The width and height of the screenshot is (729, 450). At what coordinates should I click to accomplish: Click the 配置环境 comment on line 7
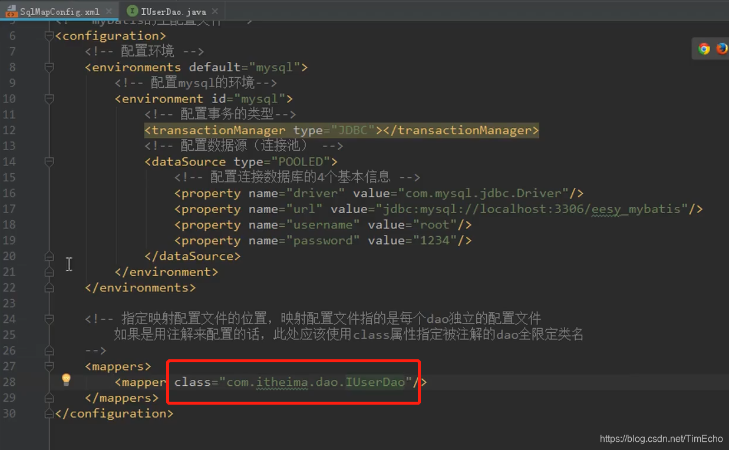pos(144,51)
